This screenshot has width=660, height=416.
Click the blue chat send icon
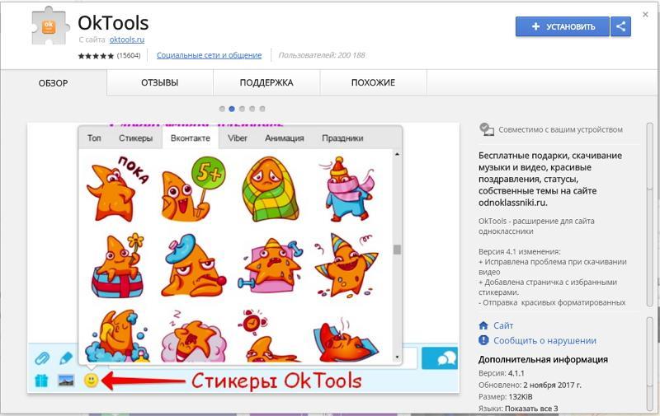tap(440, 358)
